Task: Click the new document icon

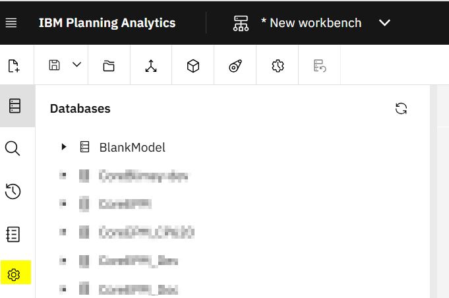Action: point(13,65)
